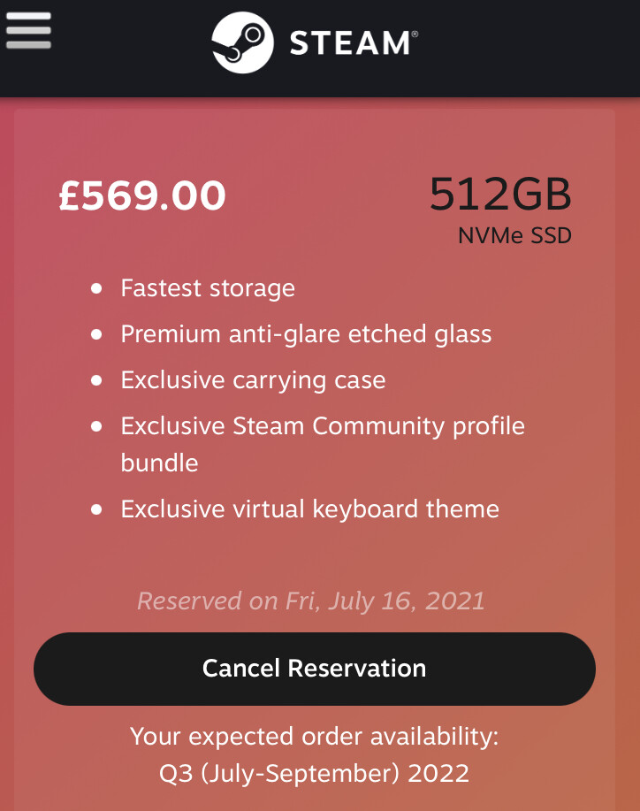Viewport: 640px width, 811px height.
Task: Click the "Reserved on Fri, July 16, 2021" note
Action: [311, 601]
